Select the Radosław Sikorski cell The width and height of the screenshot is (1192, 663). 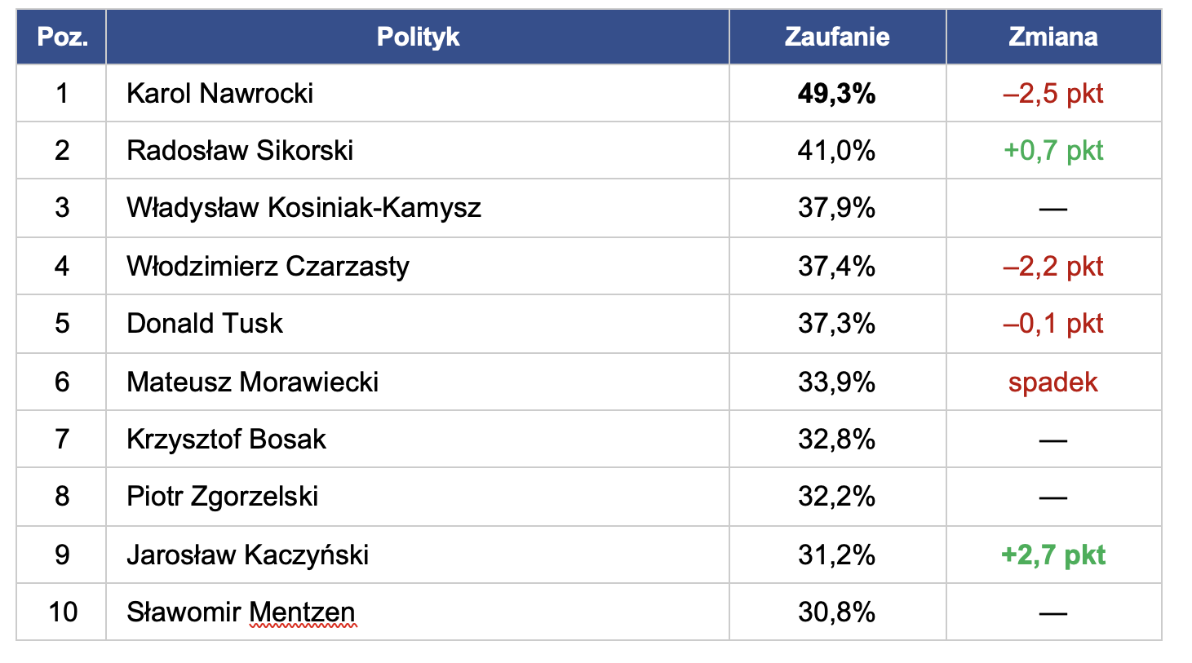click(x=240, y=151)
